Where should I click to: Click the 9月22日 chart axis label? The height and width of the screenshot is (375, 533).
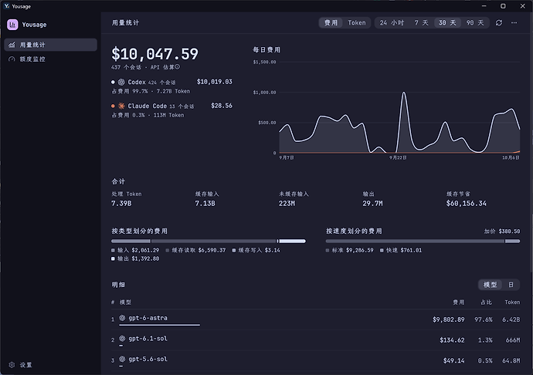[398, 157]
